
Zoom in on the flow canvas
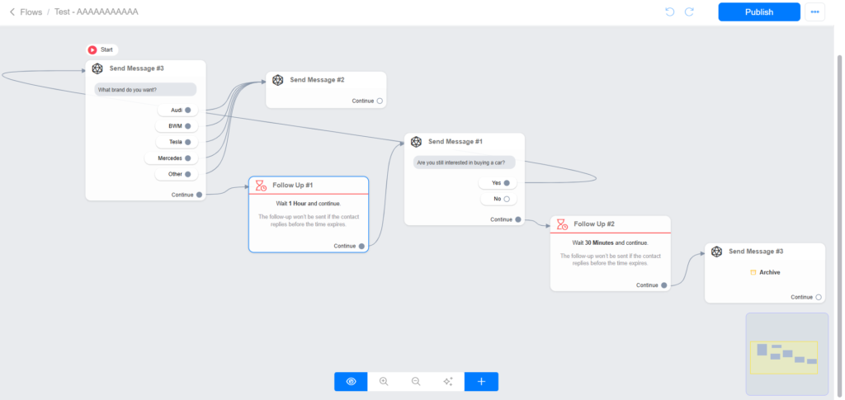pyautogui.click(x=384, y=381)
